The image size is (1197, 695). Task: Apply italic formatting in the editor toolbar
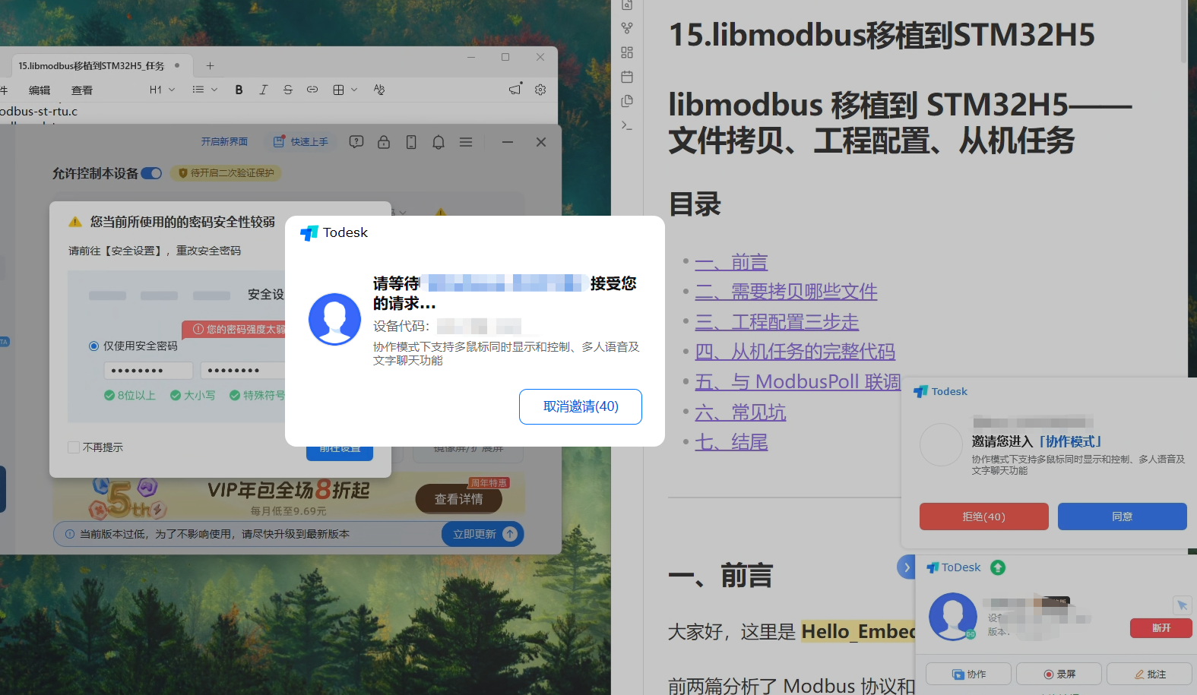click(x=263, y=90)
